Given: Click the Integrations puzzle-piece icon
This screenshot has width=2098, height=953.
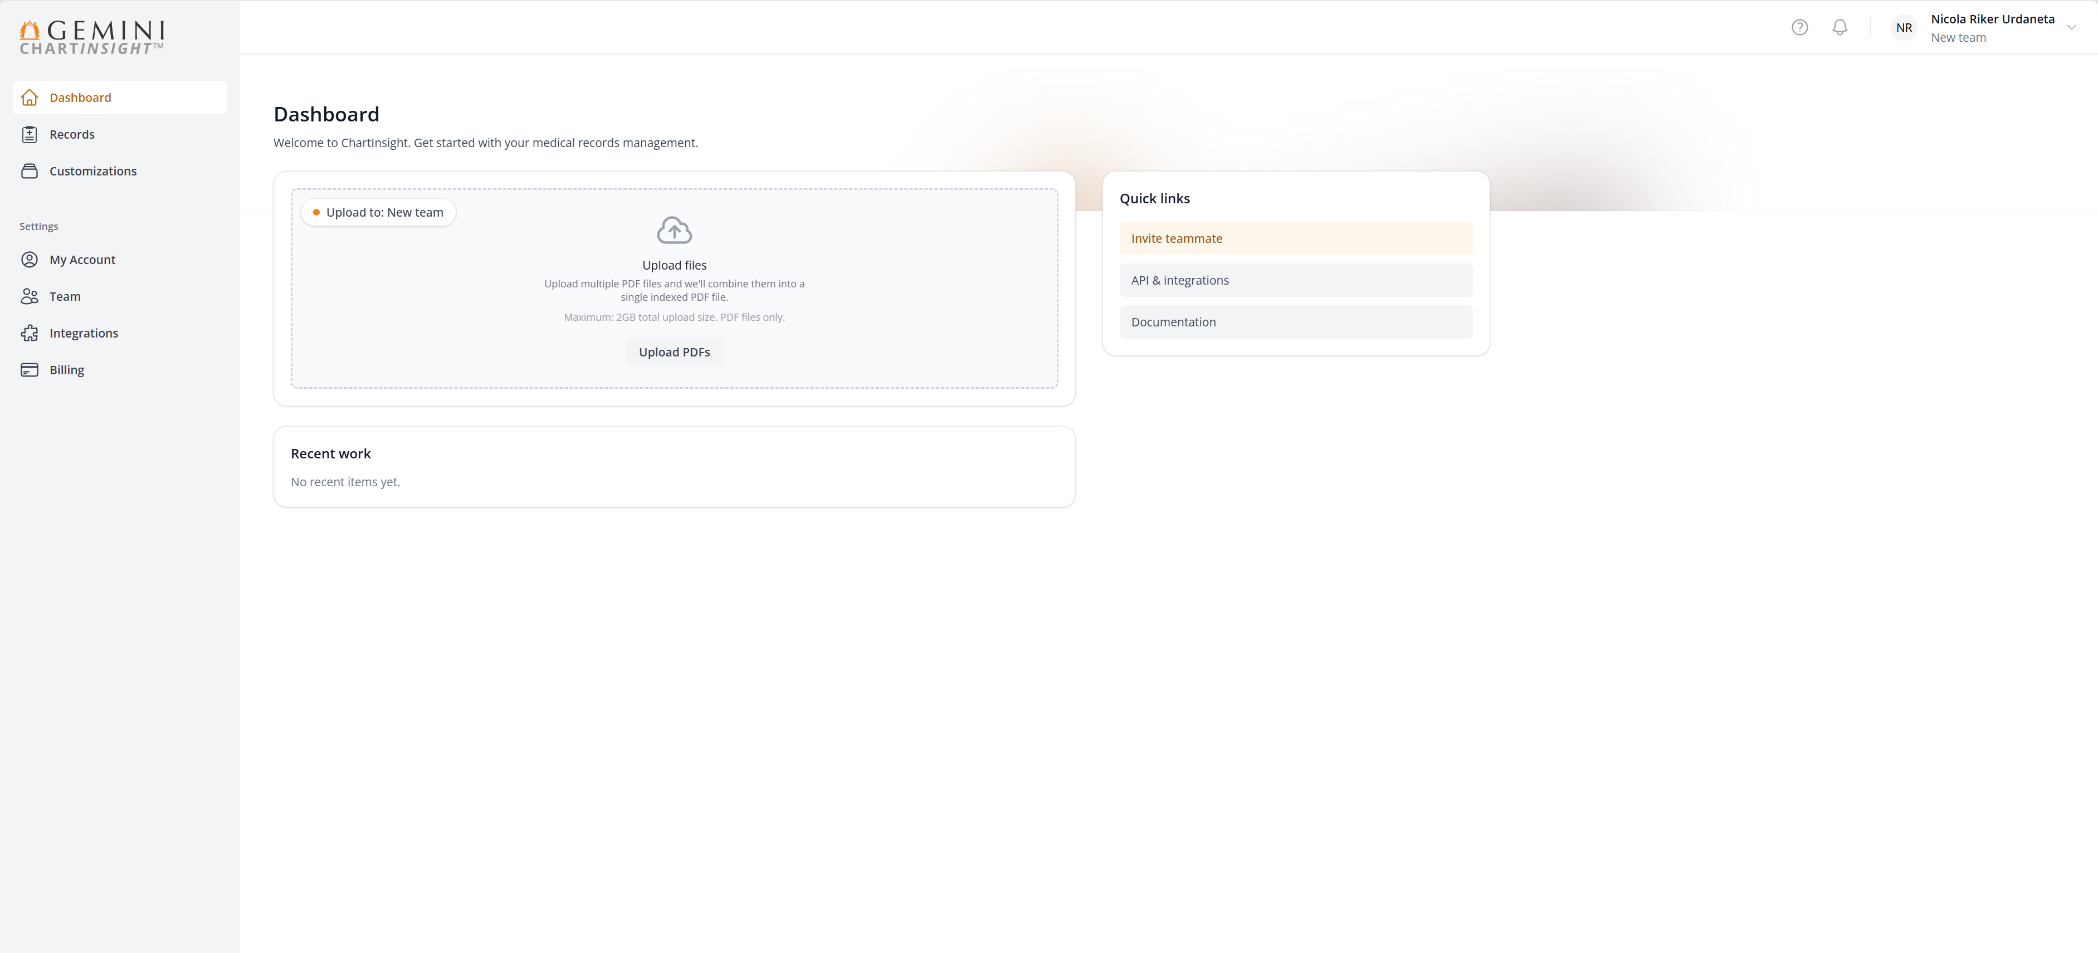Looking at the screenshot, I should [30, 333].
